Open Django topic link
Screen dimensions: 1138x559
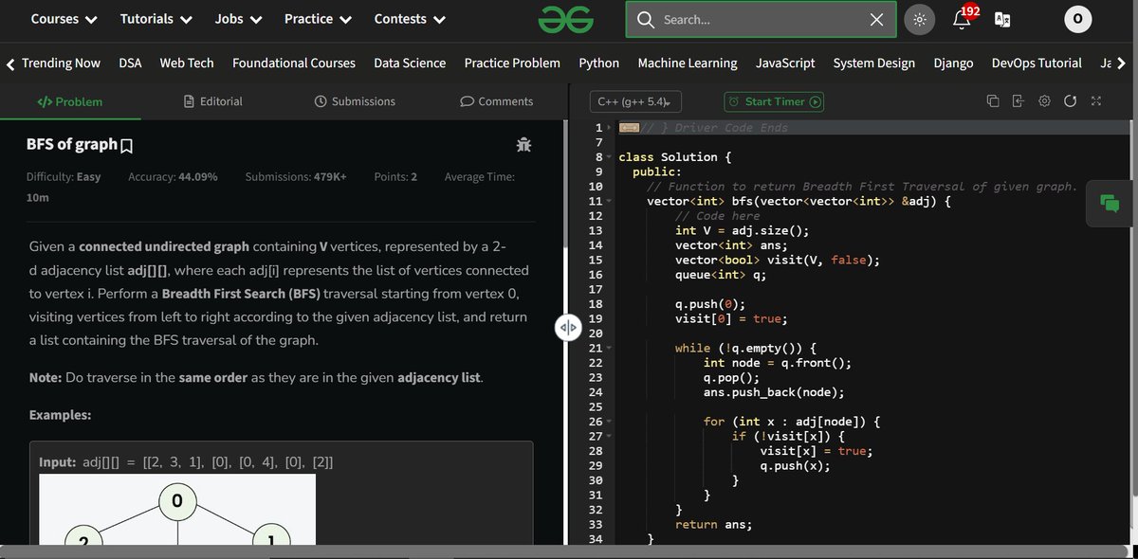pyautogui.click(x=953, y=63)
